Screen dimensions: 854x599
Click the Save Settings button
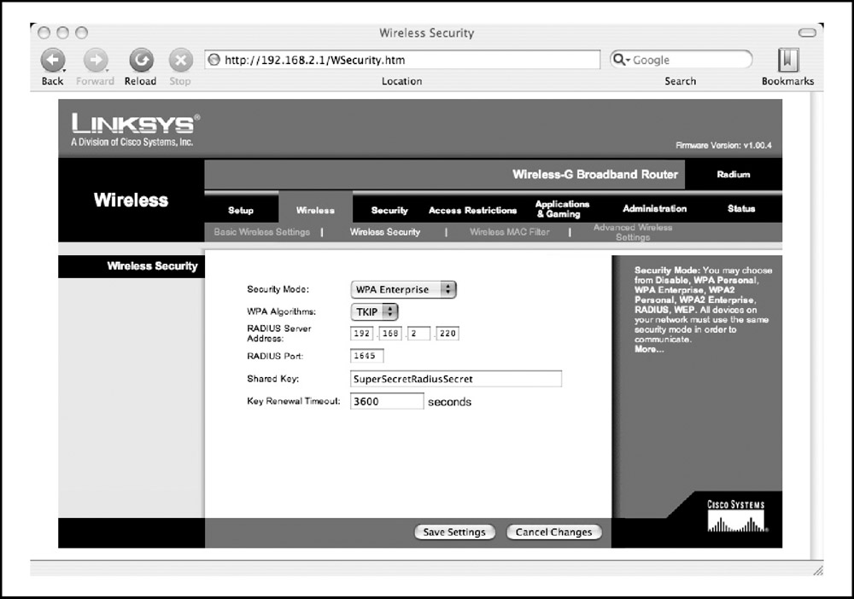click(454, 532)
